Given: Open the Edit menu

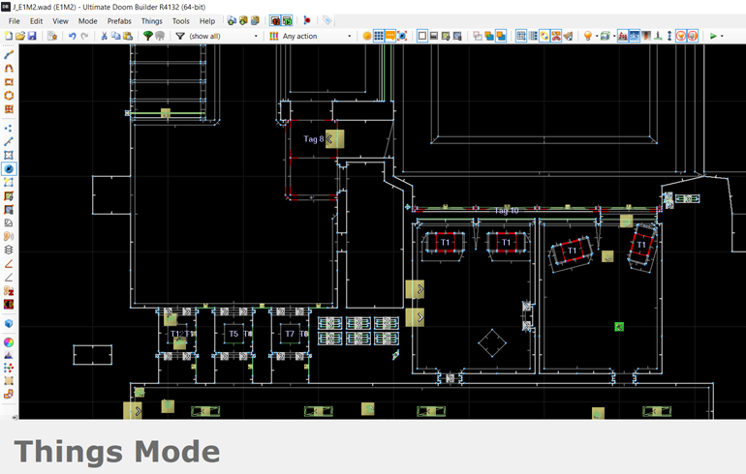Looking at the screenshot, I should (36, 21).
